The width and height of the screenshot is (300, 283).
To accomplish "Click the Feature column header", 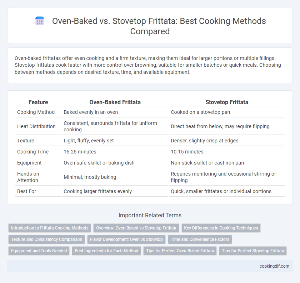I will tap(38, 102).
